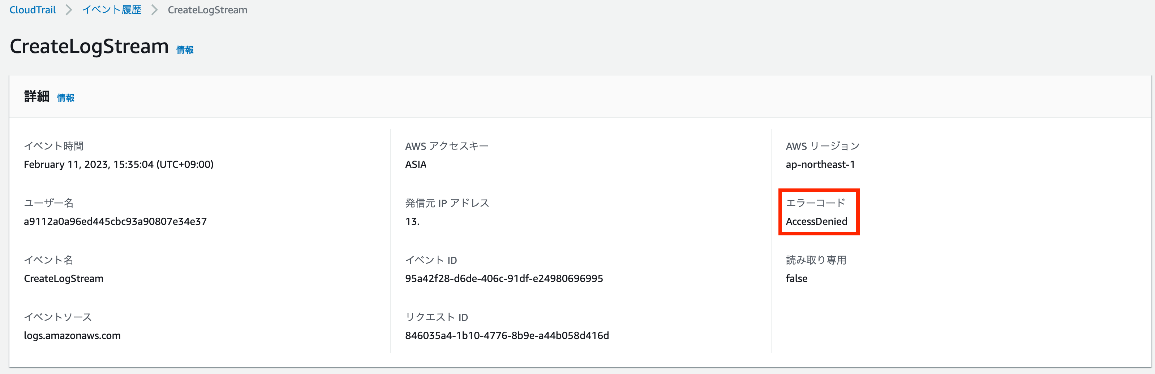Click the read-only value false
Viewport: 1155px width, 374px height.
(x=796, y=279)
